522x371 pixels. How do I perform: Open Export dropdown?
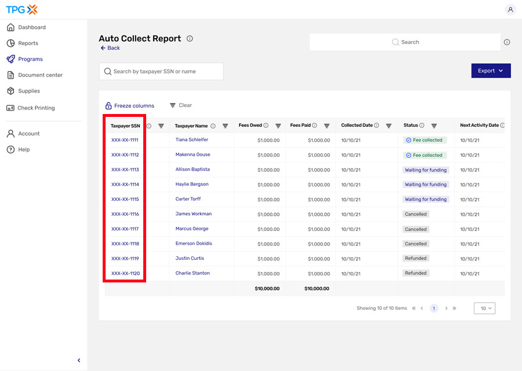pos(491,71)
